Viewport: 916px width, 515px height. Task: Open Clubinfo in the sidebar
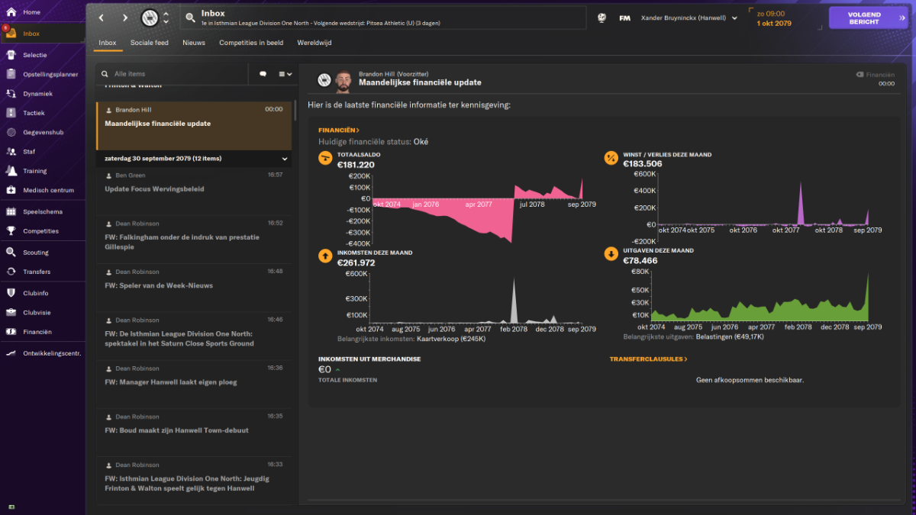click(x=43, y=293)
